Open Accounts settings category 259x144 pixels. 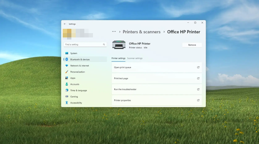click(85, 84)
